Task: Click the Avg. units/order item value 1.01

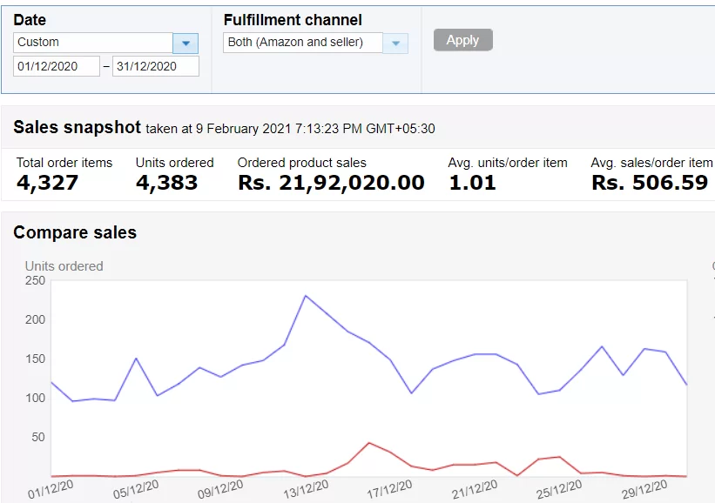Action: [x=472, y=183]
